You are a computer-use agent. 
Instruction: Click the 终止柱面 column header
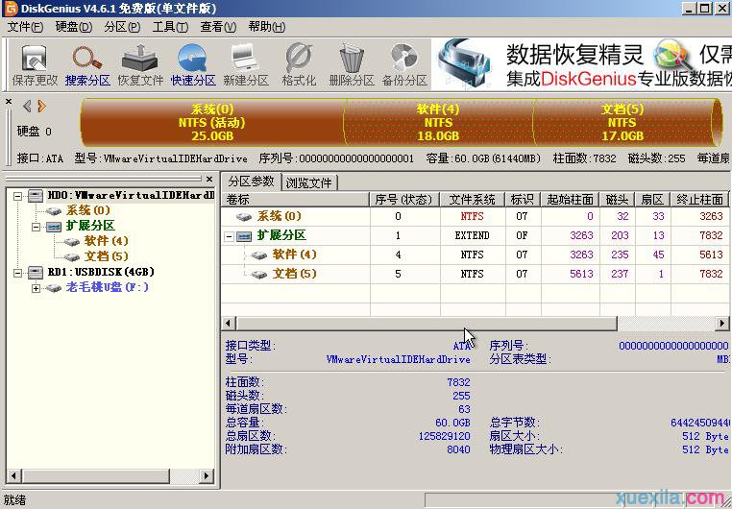[x=700, y=200]
